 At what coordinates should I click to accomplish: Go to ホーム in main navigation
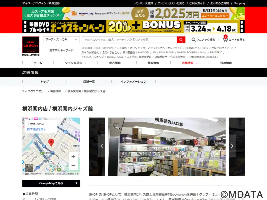click(x=38, y=63)
